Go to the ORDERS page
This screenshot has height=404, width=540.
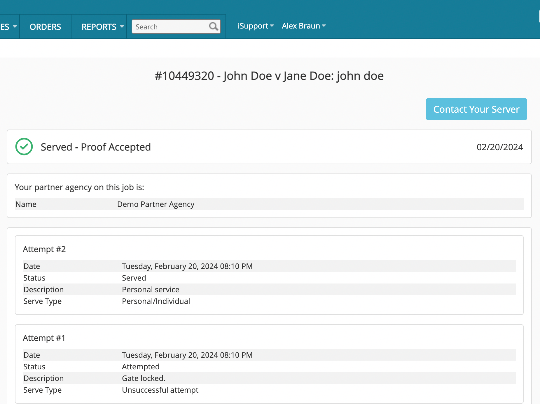tap(45, 27)
